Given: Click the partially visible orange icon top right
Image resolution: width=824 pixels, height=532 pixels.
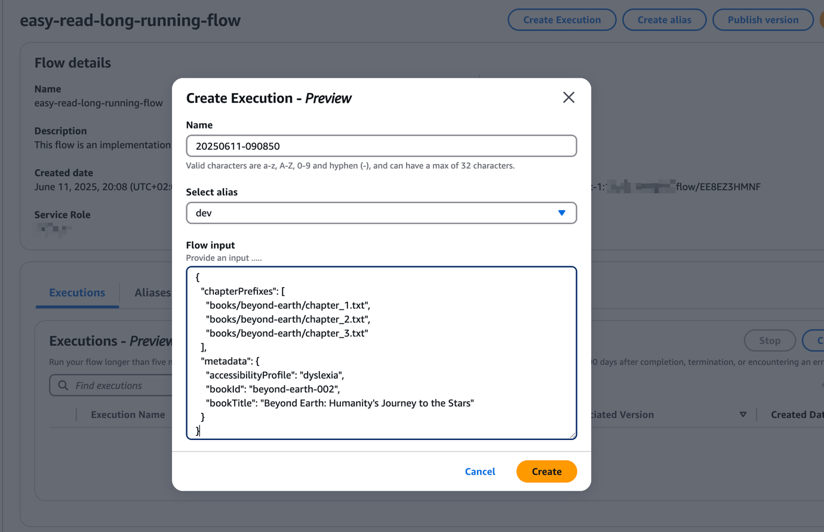Looking at the screenshot, I should pyautogui.click(x=822, y=20).
